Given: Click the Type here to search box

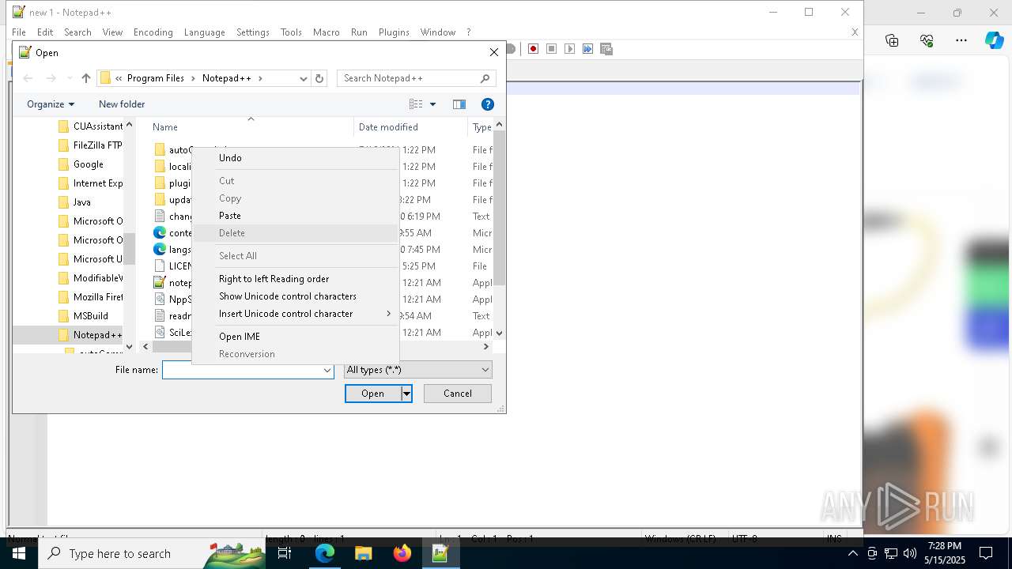Looking at the screenshot, I should pyautogui.click(x=119, y=553).
